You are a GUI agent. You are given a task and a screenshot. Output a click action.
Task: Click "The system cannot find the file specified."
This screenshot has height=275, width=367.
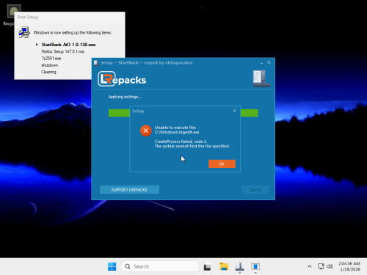(192, 146)
